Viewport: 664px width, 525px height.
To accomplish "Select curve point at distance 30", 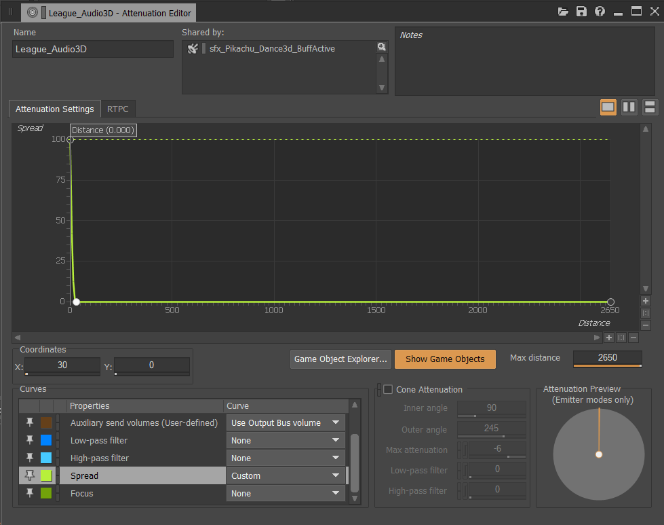I will tap(76, 302).
